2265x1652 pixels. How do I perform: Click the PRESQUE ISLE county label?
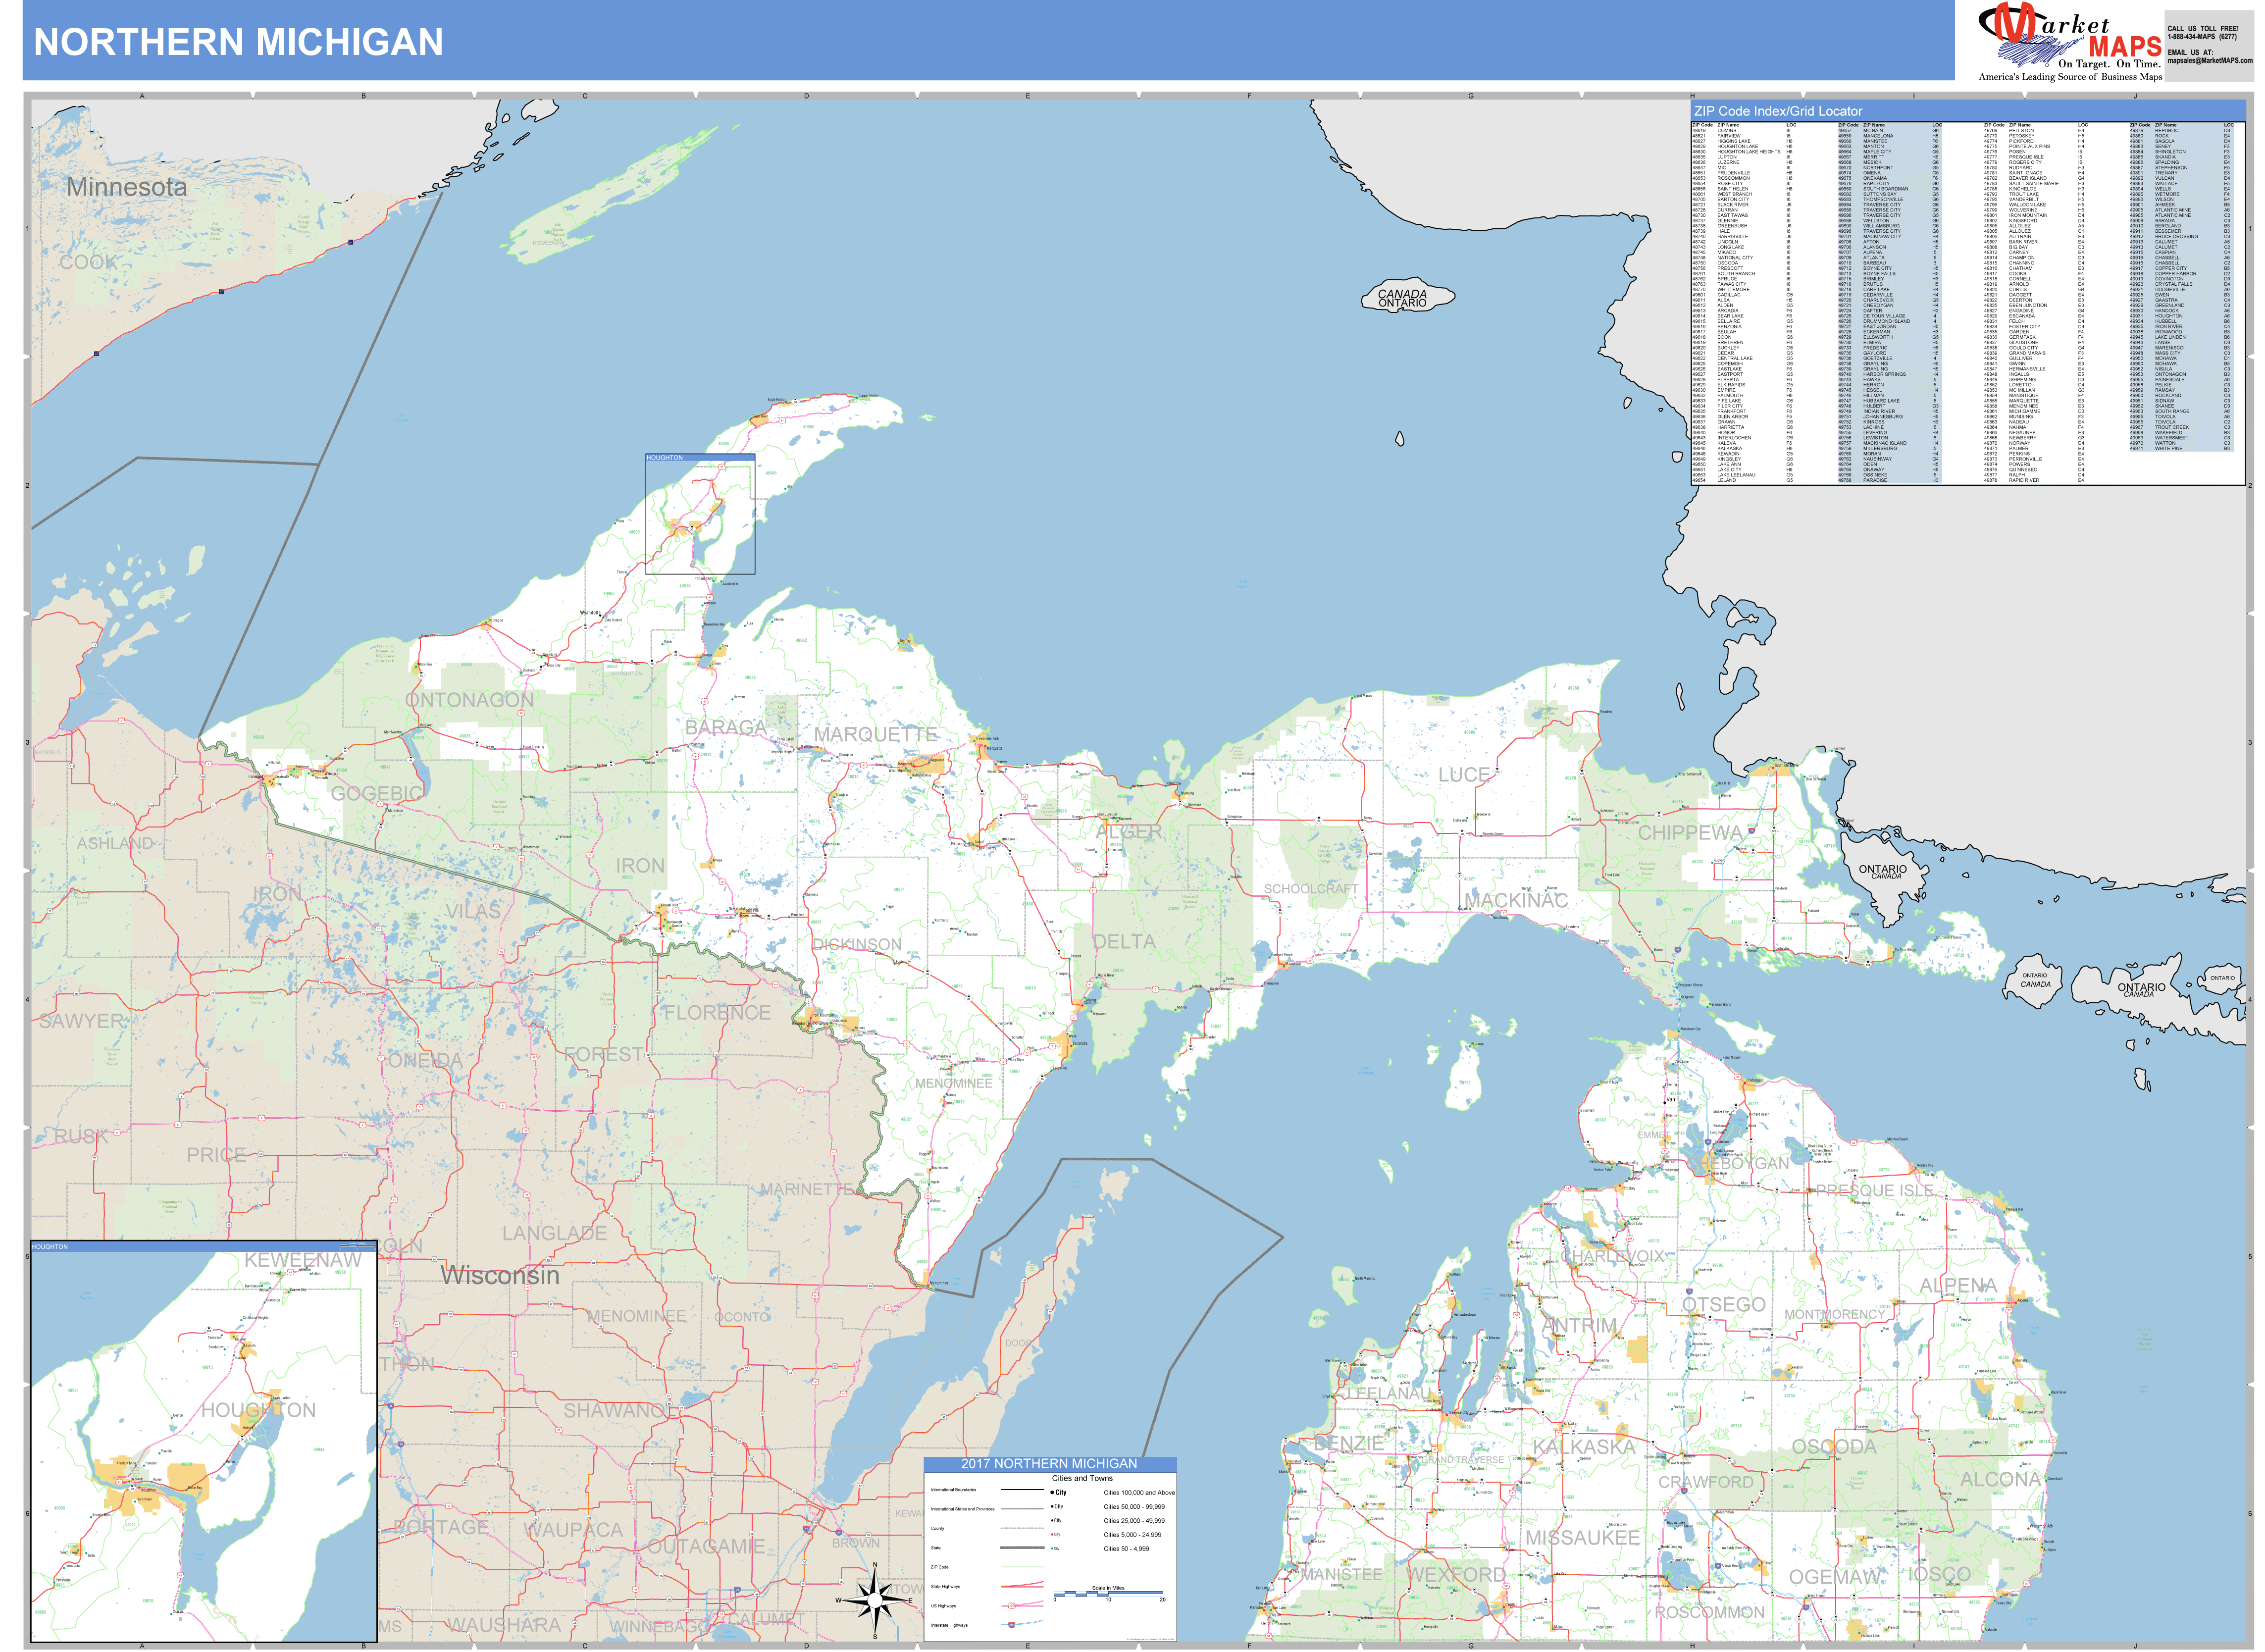coord(1875,1191)
